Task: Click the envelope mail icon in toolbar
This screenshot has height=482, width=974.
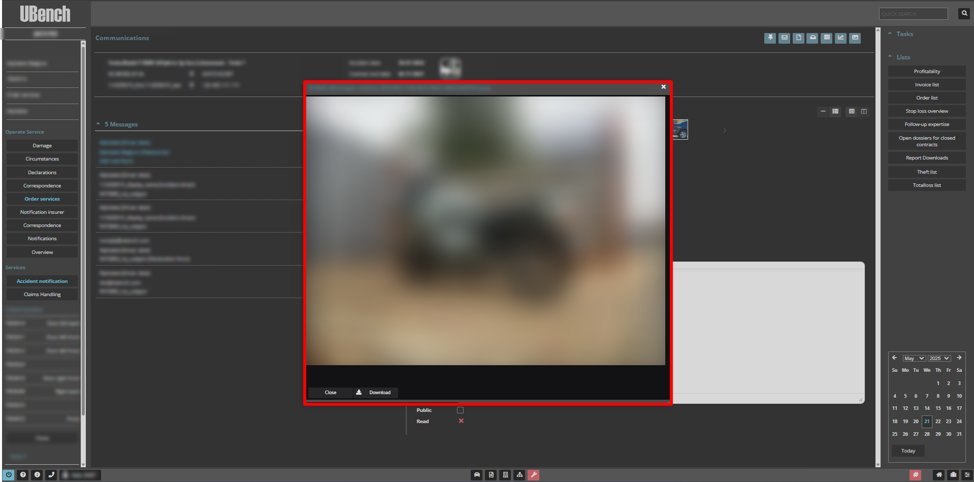Action: point(784,38)
